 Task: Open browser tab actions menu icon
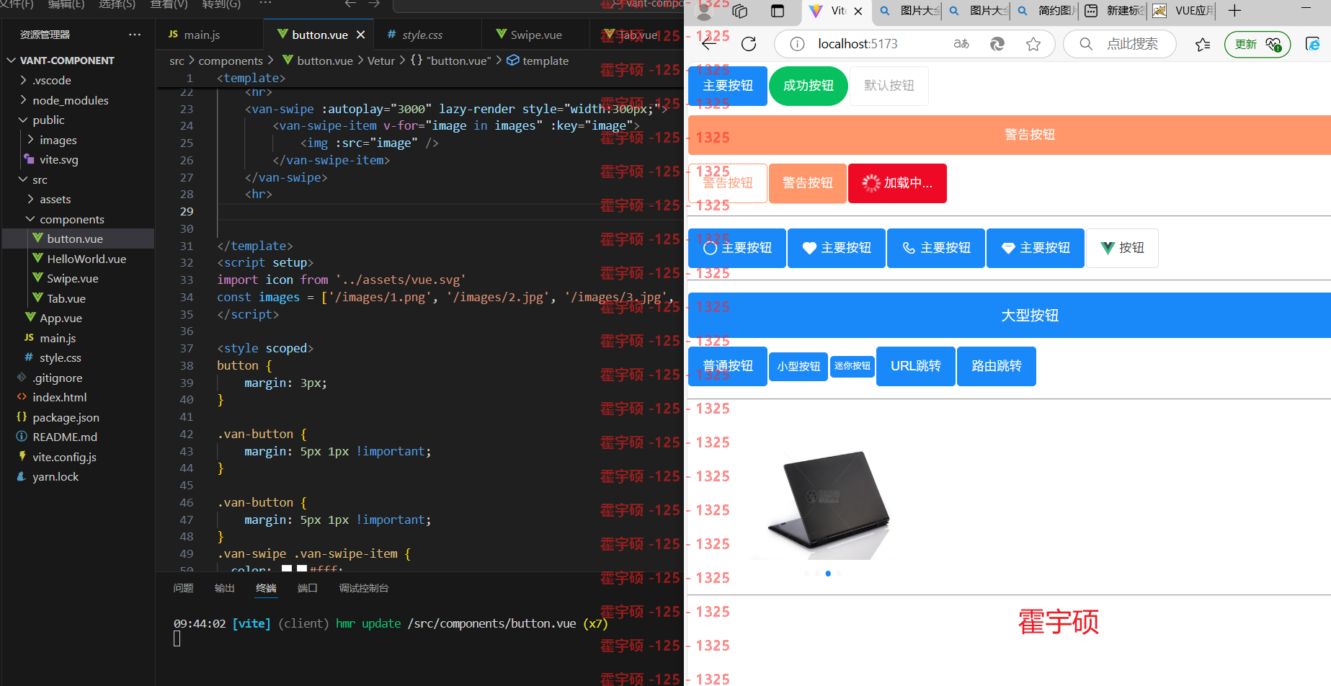[778, 11]
